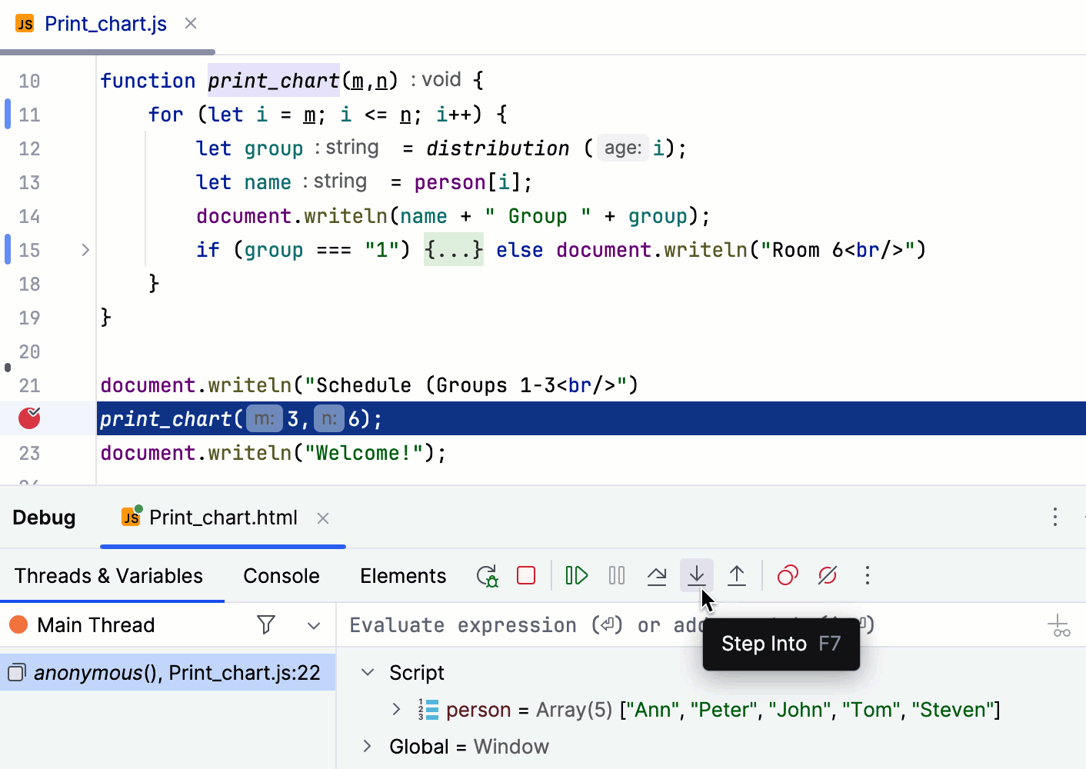This screenshot has width=1086, height=769.
Task: Toggle Mute Breakpoints
Action: click(x=828, y=576)
